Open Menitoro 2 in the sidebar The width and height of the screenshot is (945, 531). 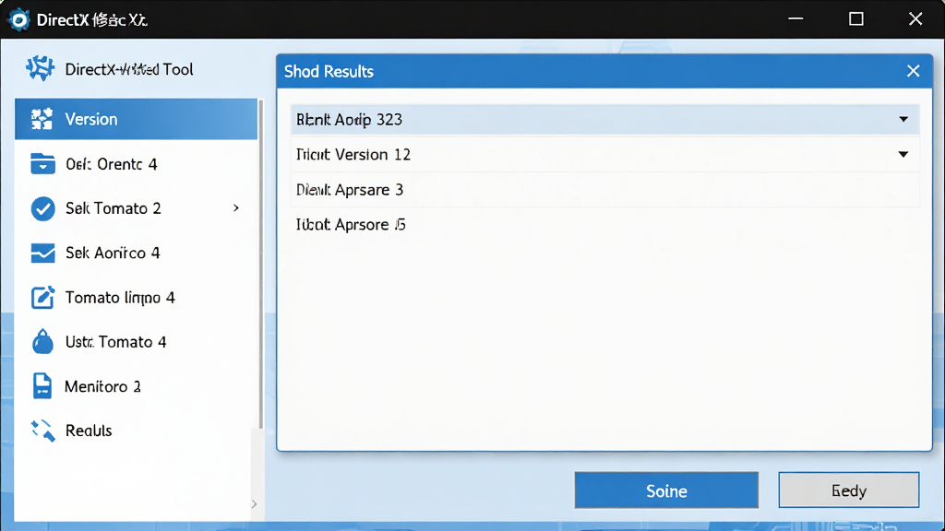[137, 386]
